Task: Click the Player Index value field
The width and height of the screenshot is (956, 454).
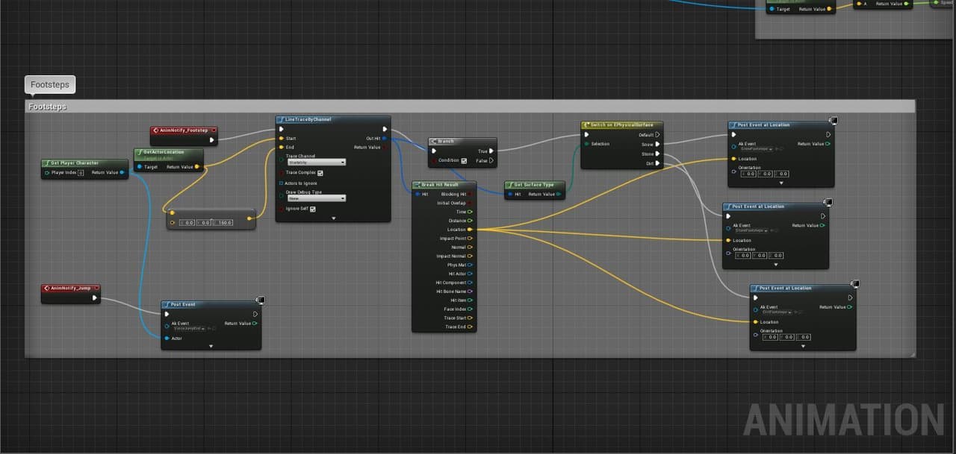Action: (x=81, y=172)
